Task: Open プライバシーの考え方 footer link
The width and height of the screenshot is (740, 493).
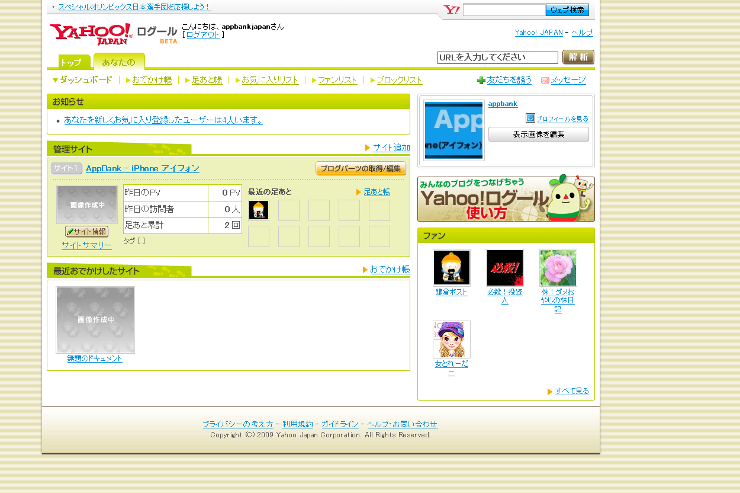Action: [238, 424]
